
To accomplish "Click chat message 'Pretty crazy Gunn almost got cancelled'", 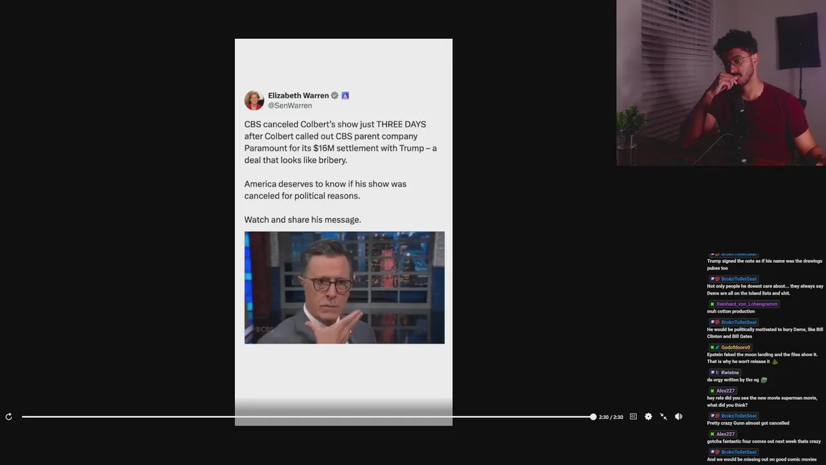I will (748, 423).
